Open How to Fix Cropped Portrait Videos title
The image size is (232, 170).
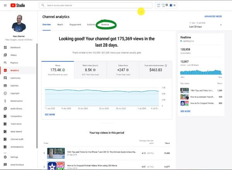[92, 166]
